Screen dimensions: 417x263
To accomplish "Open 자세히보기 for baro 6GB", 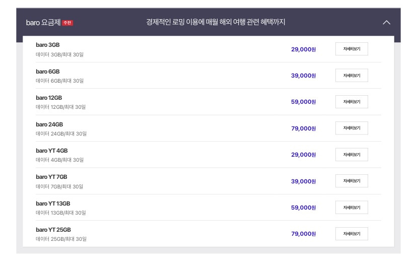I will (x=352, y=76).
